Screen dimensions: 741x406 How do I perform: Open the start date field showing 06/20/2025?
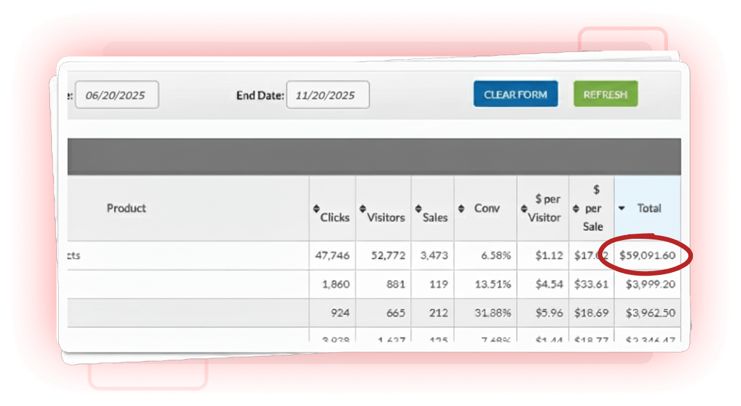point(117,95)
